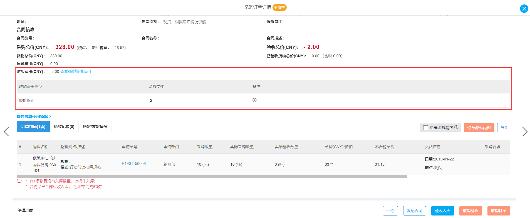Click info icon in the 备注 column
Image resolution: width=530 pixels, height=218 pixels.
point(254,100)
